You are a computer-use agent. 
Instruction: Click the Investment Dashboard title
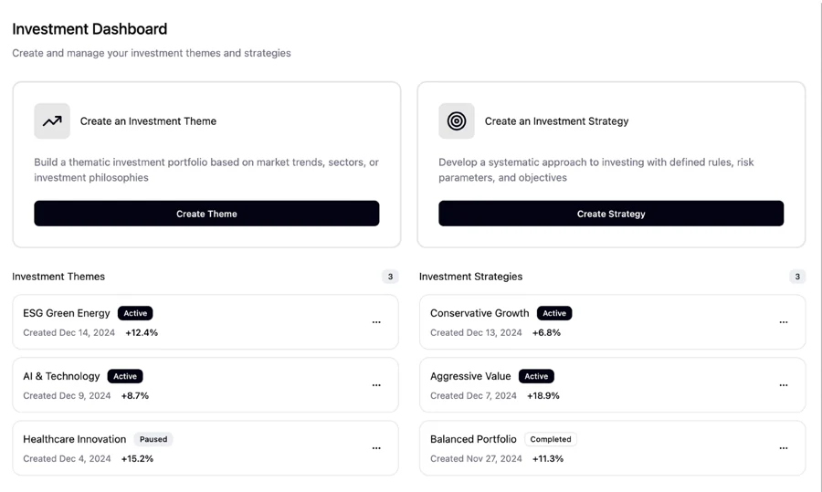coord(90,29)
